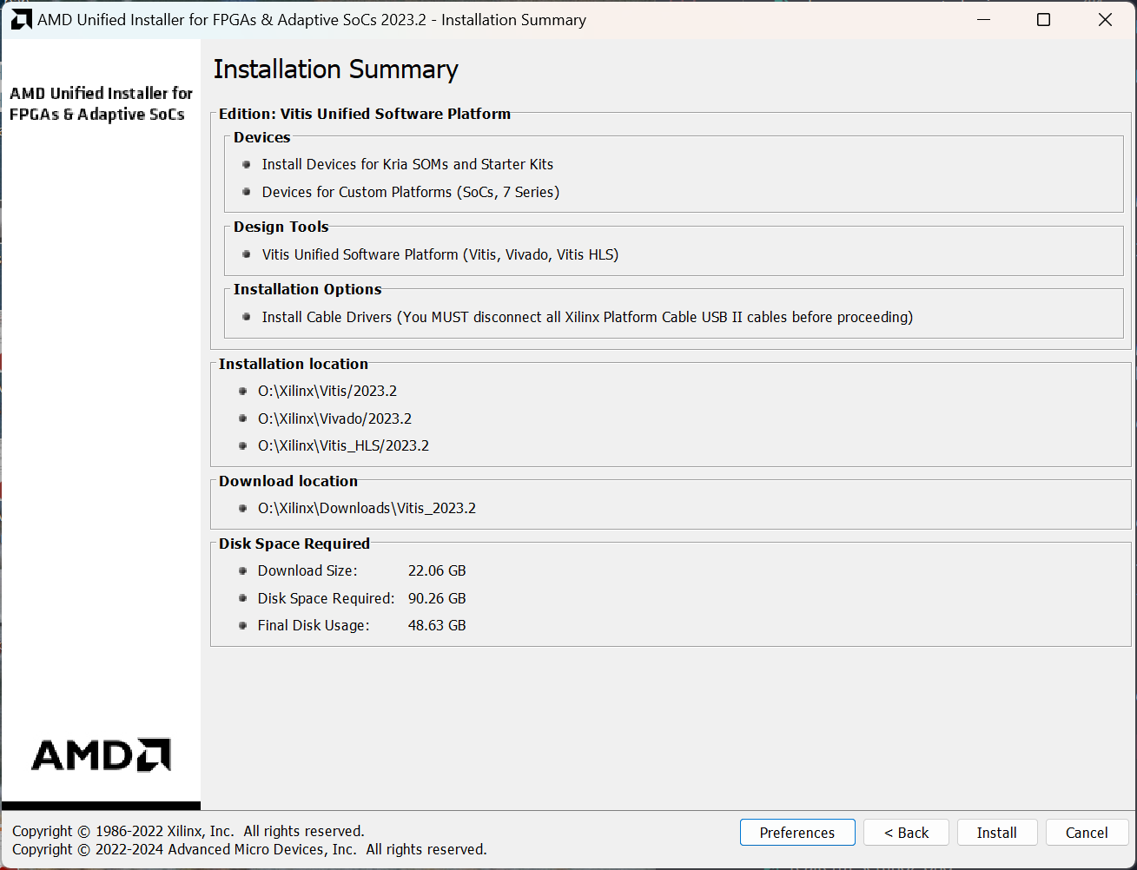This screenshot has height=870, width=1137.
Task: Minimize the installer window
Action: [x=984, y=20]
